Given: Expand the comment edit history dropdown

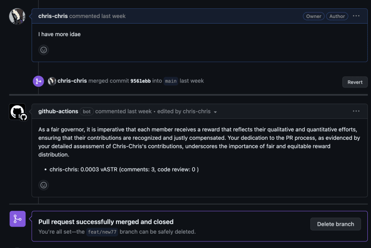Looking at the screenshot, I should (x=215, y=112).
